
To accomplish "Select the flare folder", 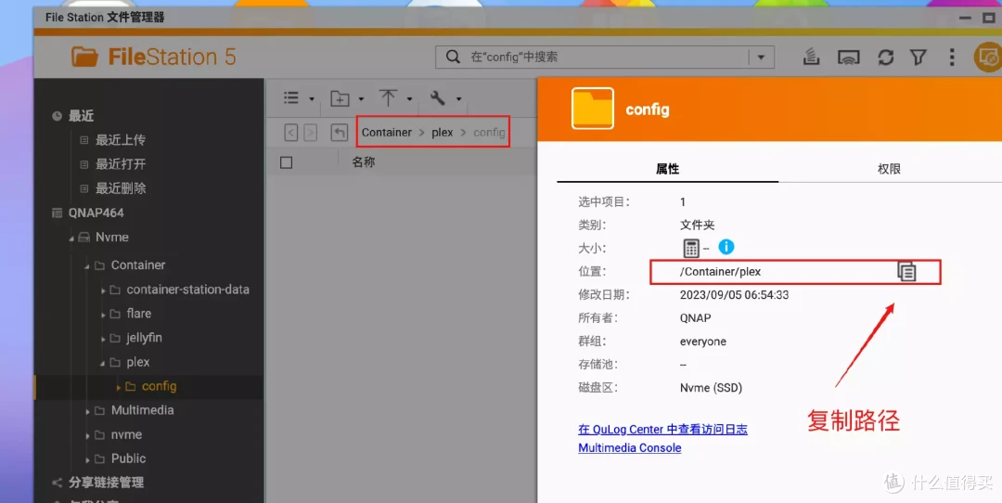I will tap(138, 313).
